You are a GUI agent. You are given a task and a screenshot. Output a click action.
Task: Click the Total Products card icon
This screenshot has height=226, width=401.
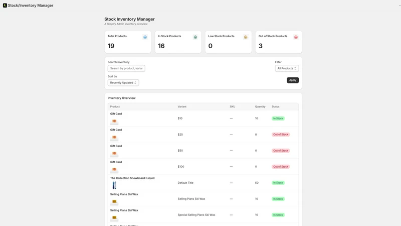click(145, 37)
